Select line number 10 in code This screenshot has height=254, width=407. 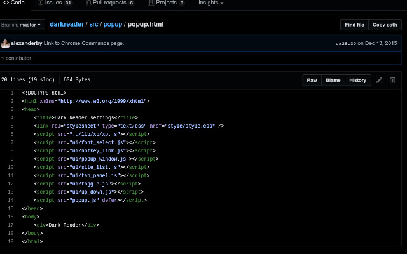(x=11, y=167)
